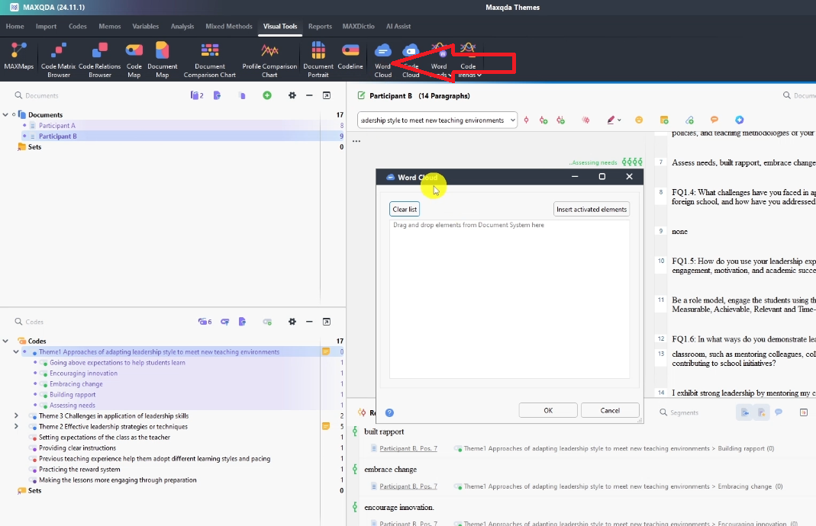Select Participant A document
The image size is (816, 526).
(x=57, y=126)
